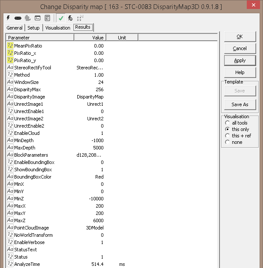Select the BoundingBoxColor Red value

pos(99,177)
